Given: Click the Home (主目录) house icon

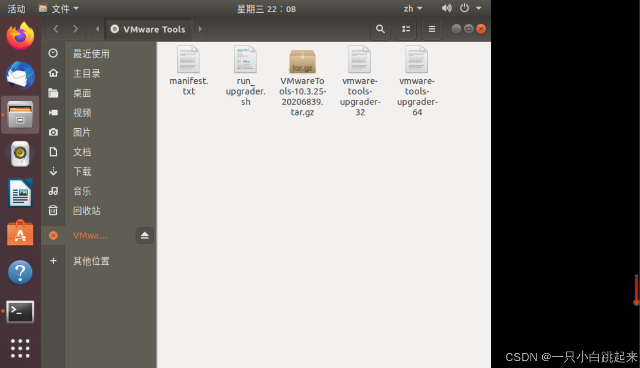Looking at the screenshot, I should click(x=53, y=73).
